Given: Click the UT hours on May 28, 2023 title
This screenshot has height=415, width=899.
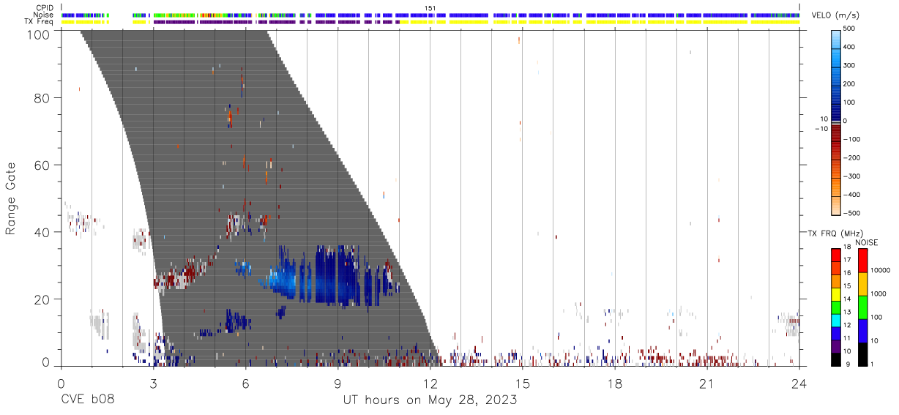Looking at the screenshot, I should tap(430, 401).
